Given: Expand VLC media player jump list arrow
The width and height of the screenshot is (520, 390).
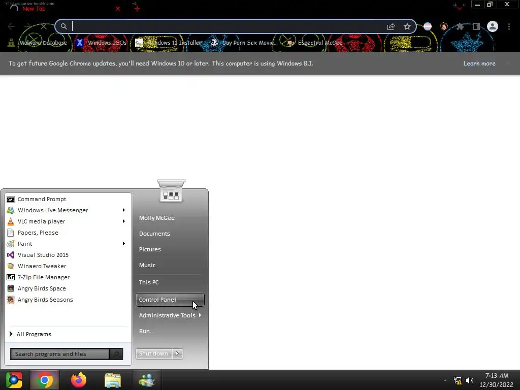Looking at the screenshot, I should pos(124,221).
